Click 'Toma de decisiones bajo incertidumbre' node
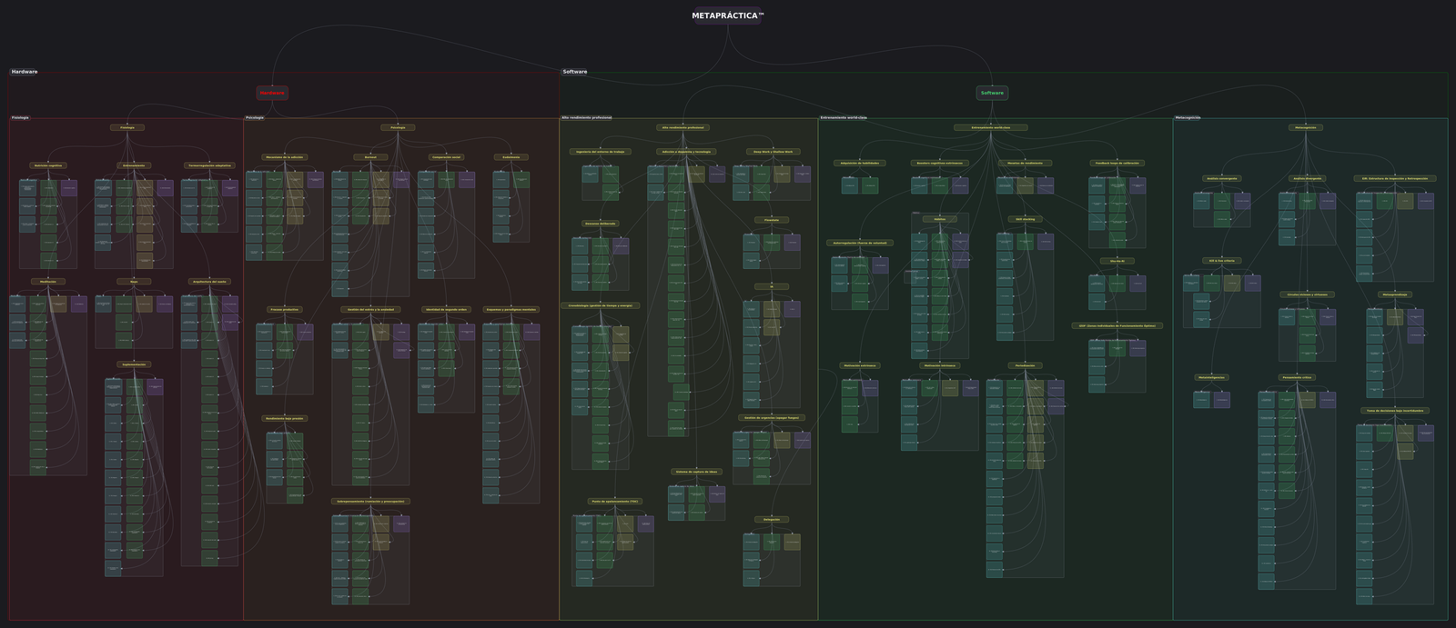The image size is (1456, 628). [1395, 410]
